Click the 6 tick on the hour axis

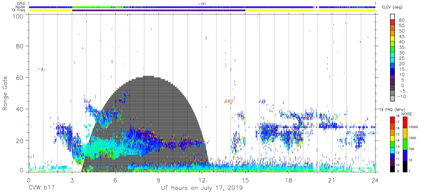click(115, 180)
